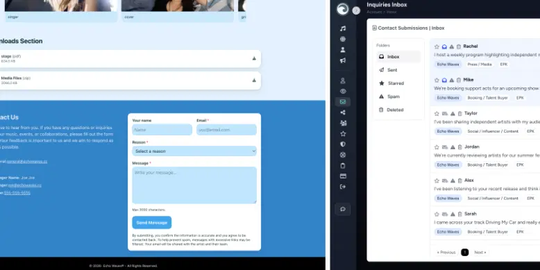The height and width of the screenshot is (270, 540).
Task: Open the globe sidebar icon
Action: 343,40
